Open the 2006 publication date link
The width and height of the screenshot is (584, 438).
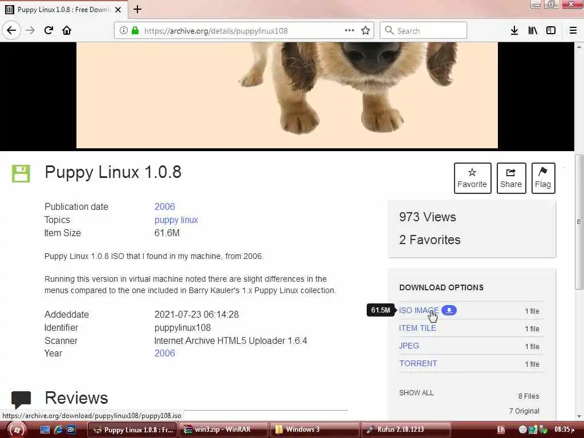click(x=165, y=206)
